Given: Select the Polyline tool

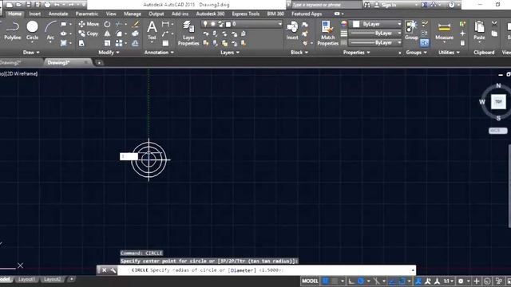Looking at the screenshot, I should pos(13,31).
